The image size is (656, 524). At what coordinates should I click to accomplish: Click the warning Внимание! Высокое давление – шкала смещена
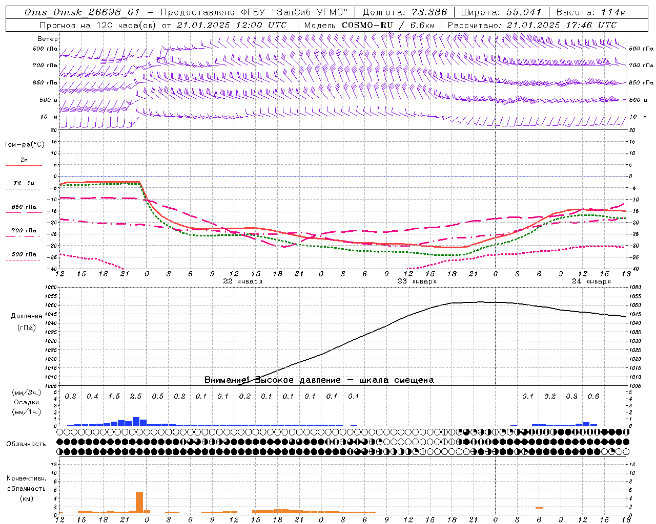(319, 380)
